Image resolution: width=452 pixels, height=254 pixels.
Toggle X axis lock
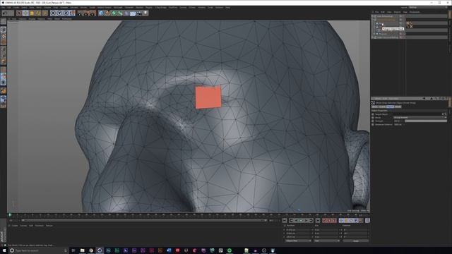tap(53, 13)
